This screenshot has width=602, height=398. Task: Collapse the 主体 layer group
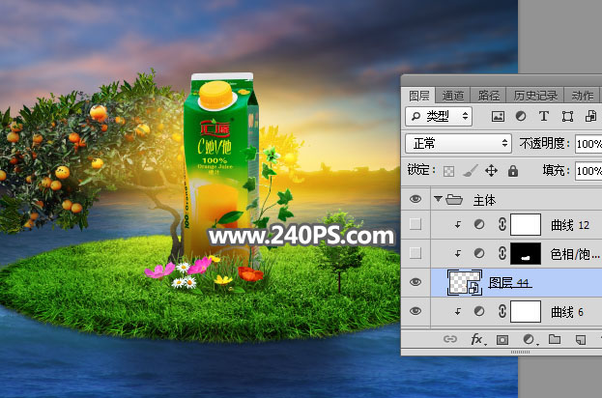[x=437, y=199]
